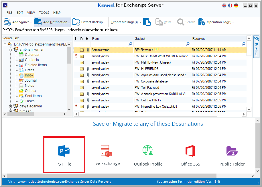This screenshot has height=187, width=262.
Task: Collapse the ambrish kumar mailbox node
Action: click(x=10, y=50)
